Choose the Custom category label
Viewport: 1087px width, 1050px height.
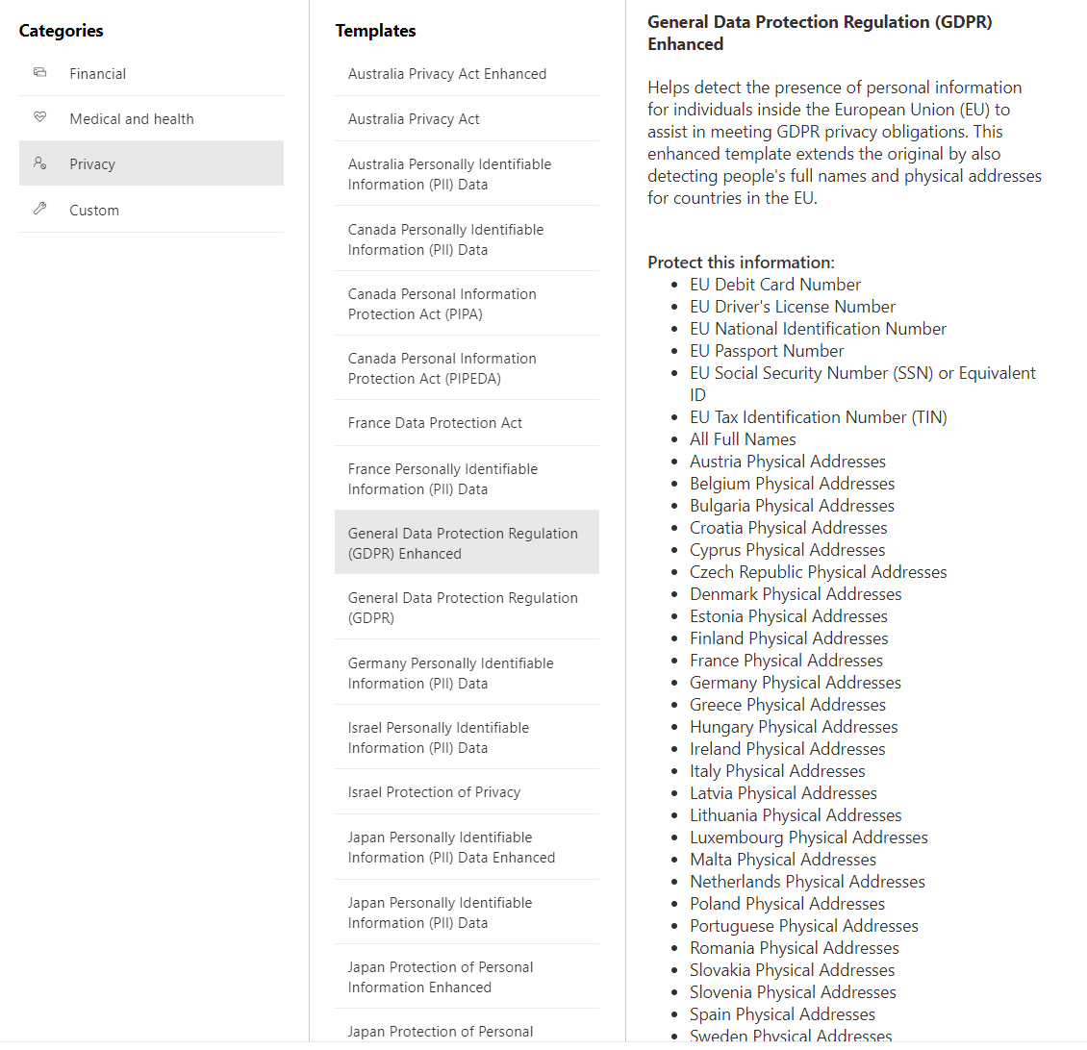(94, 211)
